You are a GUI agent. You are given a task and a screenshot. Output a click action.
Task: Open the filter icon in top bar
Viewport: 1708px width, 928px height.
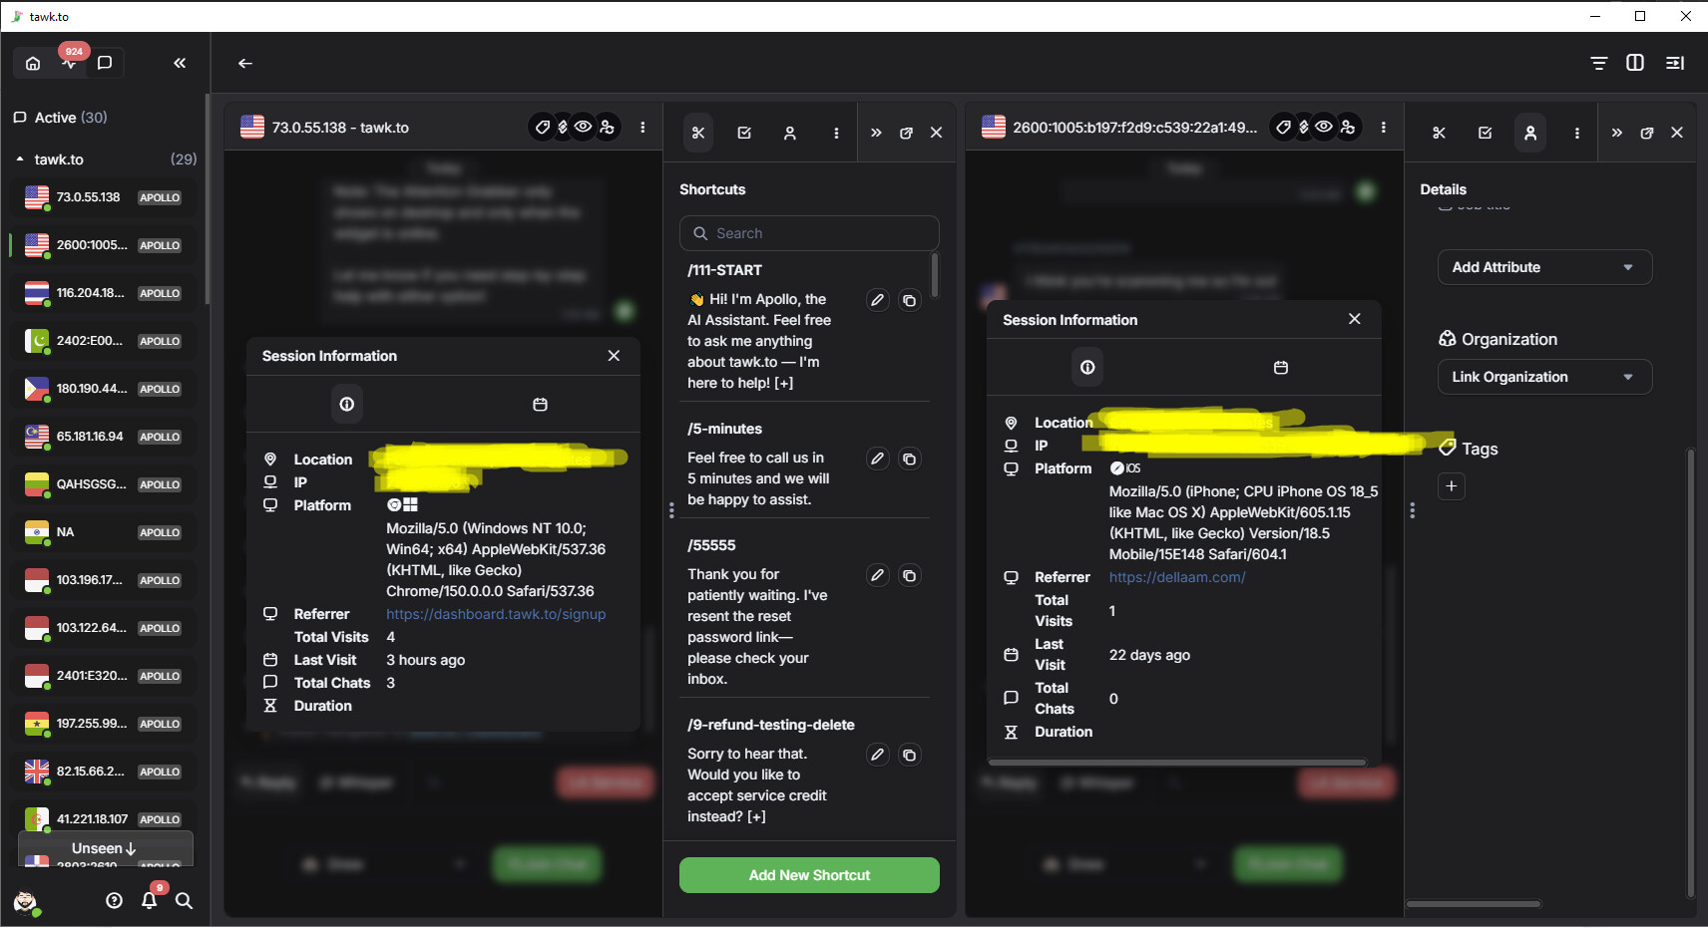tap(1599, 64)
